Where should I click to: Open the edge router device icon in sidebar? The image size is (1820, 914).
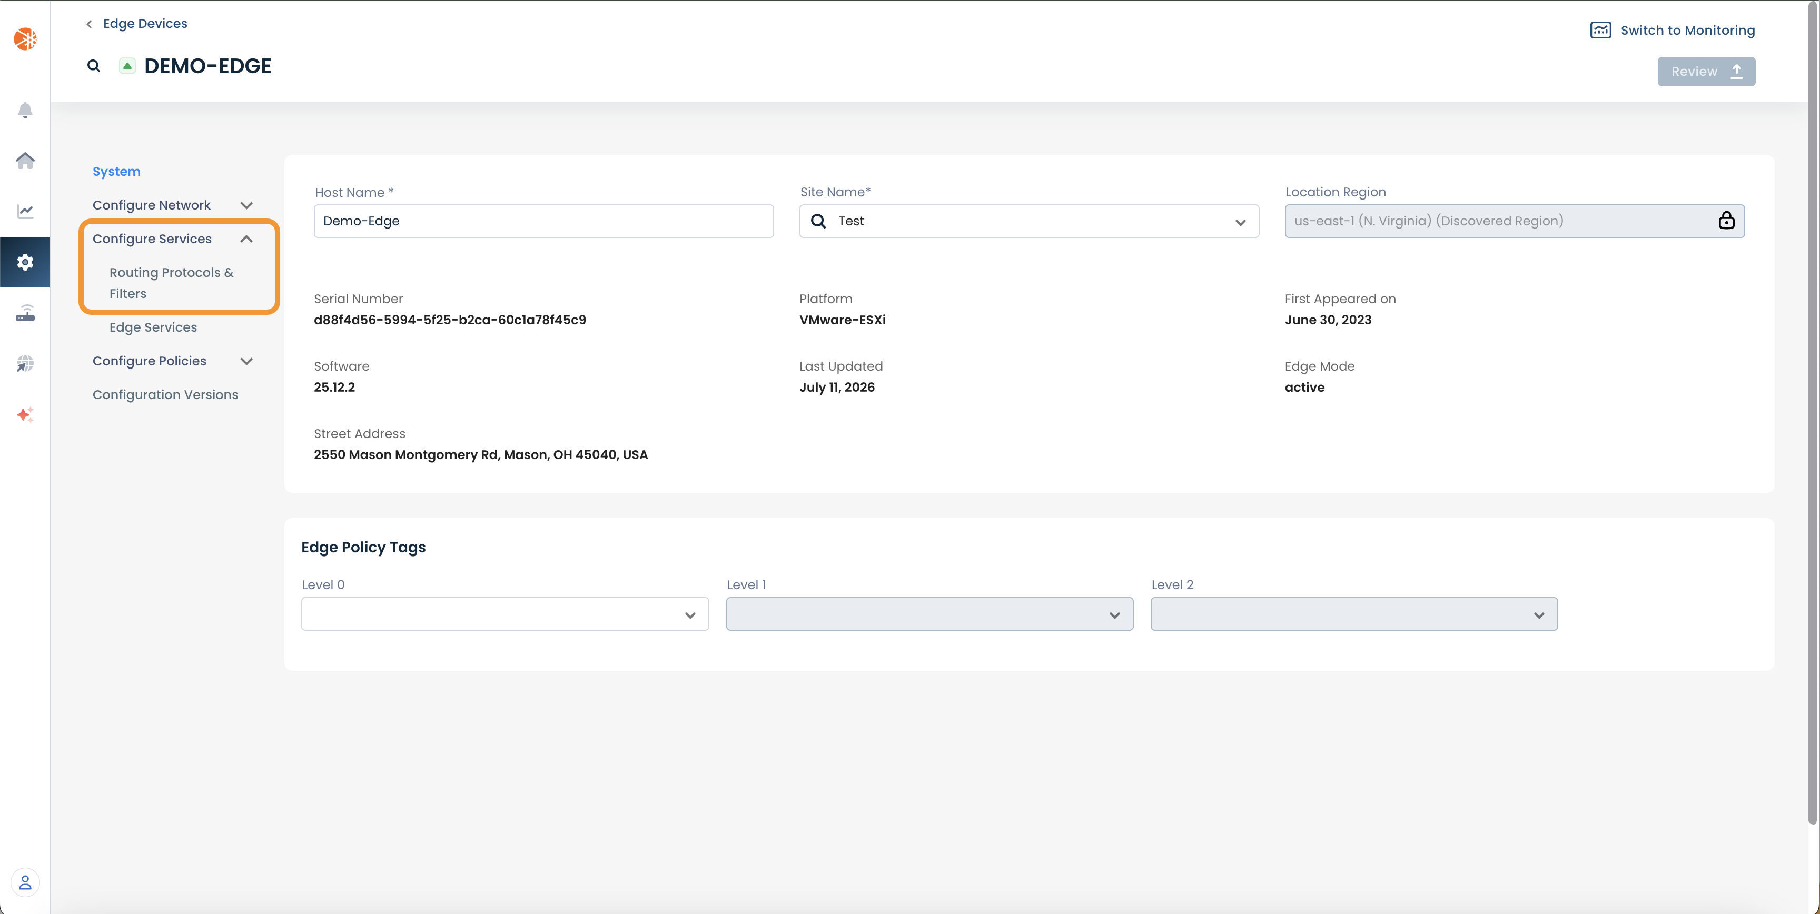click(25, 313)
